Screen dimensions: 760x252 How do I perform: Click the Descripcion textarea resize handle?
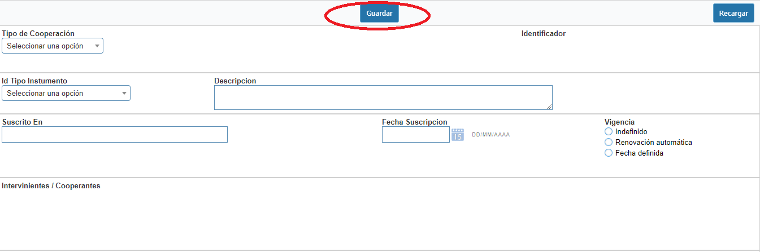(x=549, y=106)
